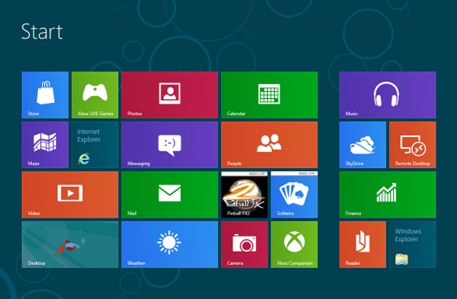Open the People tile
457x299 pixels.
270,145
